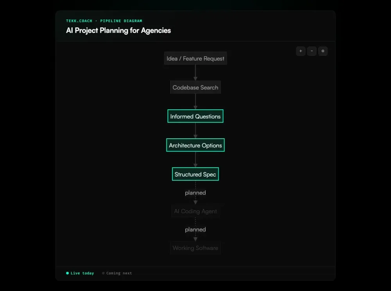This screenshot has width=391, height=291.
Task: Click the Working Software end node
Action: [x=195, y=248]
